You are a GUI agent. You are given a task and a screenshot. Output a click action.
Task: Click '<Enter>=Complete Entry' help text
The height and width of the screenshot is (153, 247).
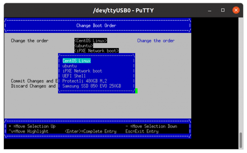coord(91,131)
